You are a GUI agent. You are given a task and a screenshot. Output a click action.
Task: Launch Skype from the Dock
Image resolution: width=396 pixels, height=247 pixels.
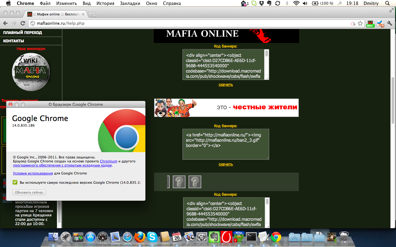click(x=152, y=237)
